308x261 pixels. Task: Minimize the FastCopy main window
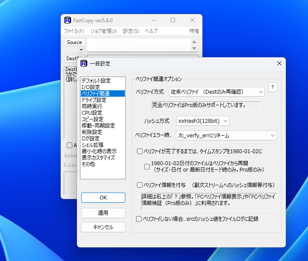pos(154,20)
